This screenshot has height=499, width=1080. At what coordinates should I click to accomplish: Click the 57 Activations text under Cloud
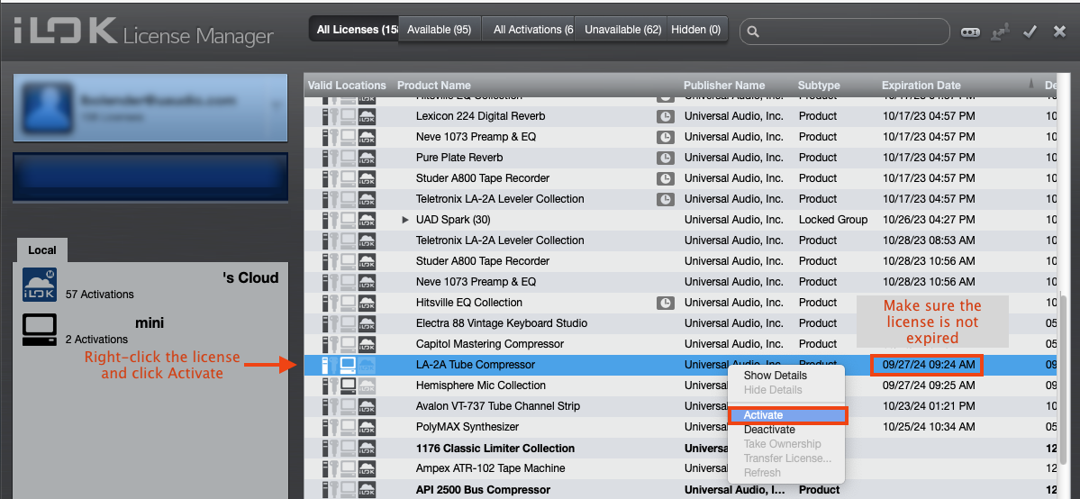coord(100,295)
